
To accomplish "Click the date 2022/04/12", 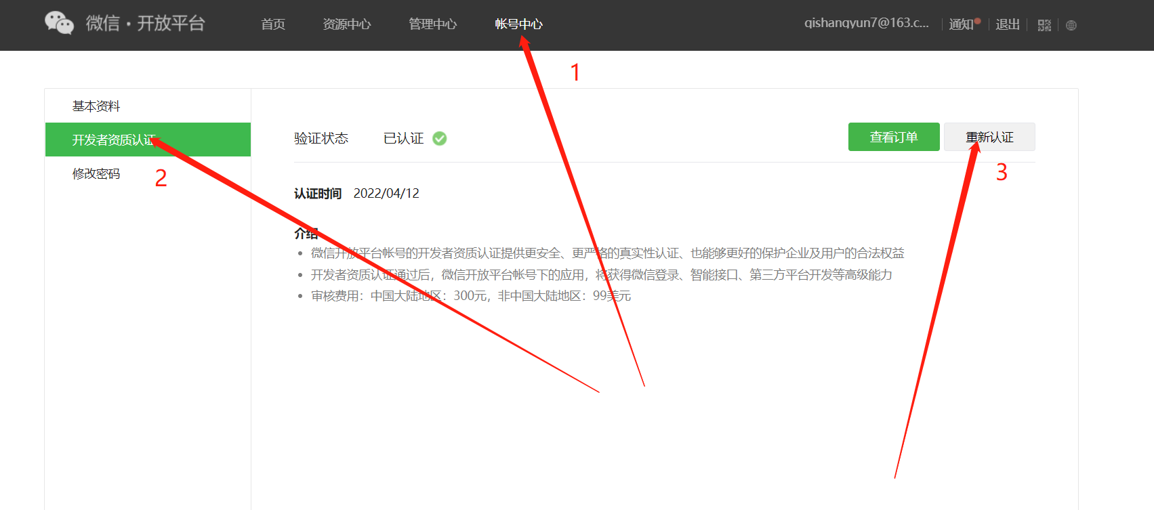I will click(x=386, y=194).
